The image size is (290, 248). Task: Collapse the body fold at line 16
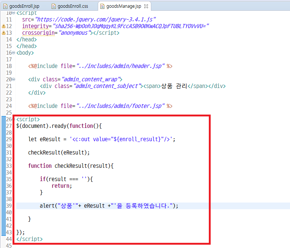pyautogui.click(x=13, y=53)
